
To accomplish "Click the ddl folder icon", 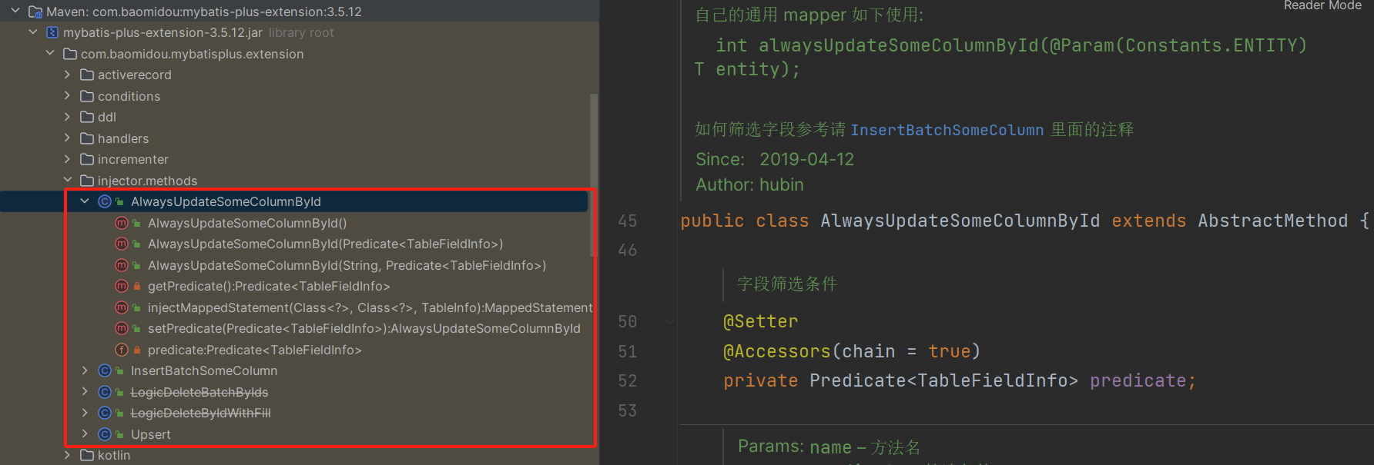I will 87,117.
